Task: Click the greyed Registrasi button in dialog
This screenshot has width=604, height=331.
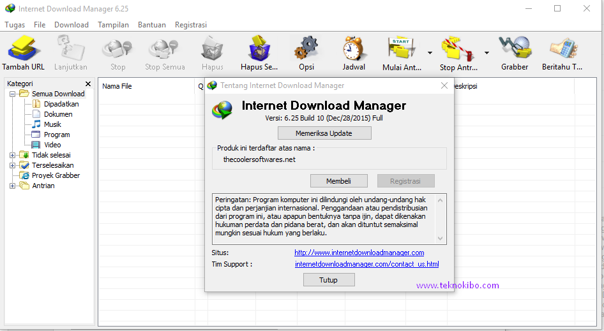Action: tap(405, 181)
